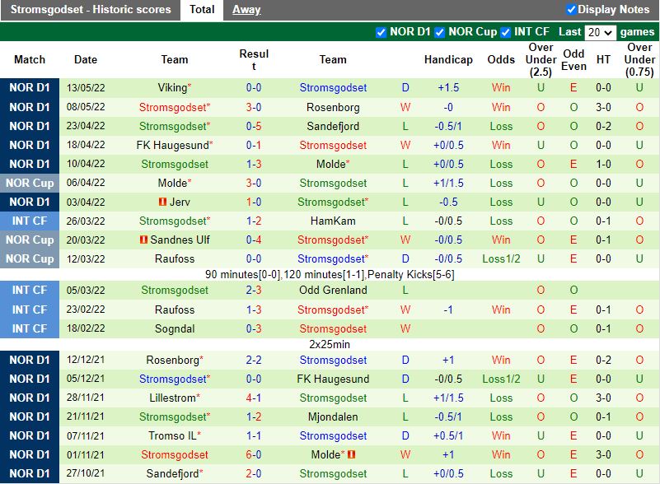The image size is (660, 484).
Task: Uncheck the Display Notes checkbox
Action: pyautogui.click(x=571, y=10)
